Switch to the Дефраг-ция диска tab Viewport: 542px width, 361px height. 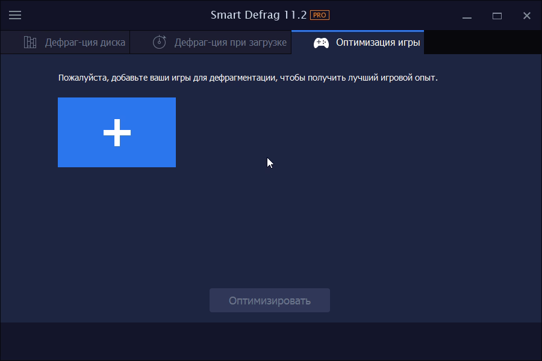(x=84, y=43)
